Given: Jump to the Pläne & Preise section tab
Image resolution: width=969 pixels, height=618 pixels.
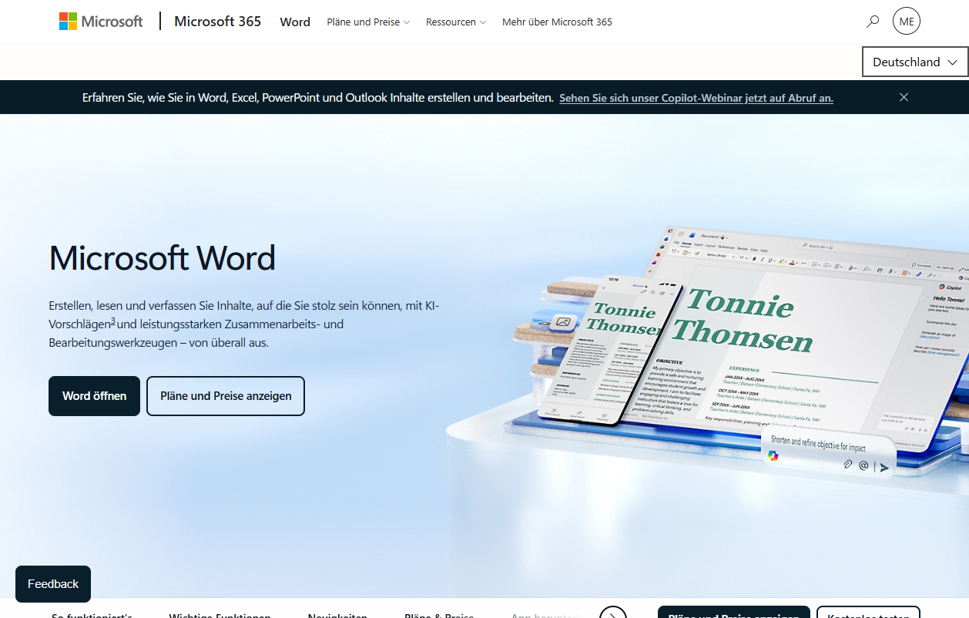Looking at the screenshot, I should [439, 615].
